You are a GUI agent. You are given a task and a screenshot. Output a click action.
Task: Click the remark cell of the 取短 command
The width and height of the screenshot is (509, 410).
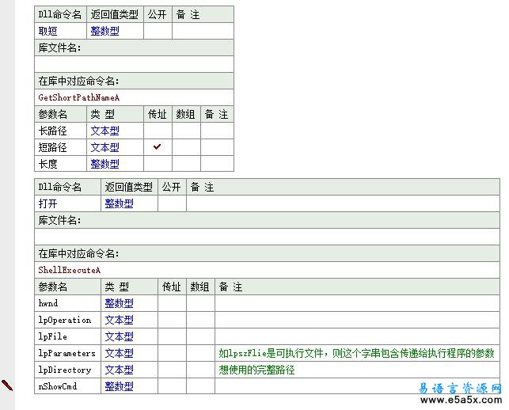[x=203, y=31]
